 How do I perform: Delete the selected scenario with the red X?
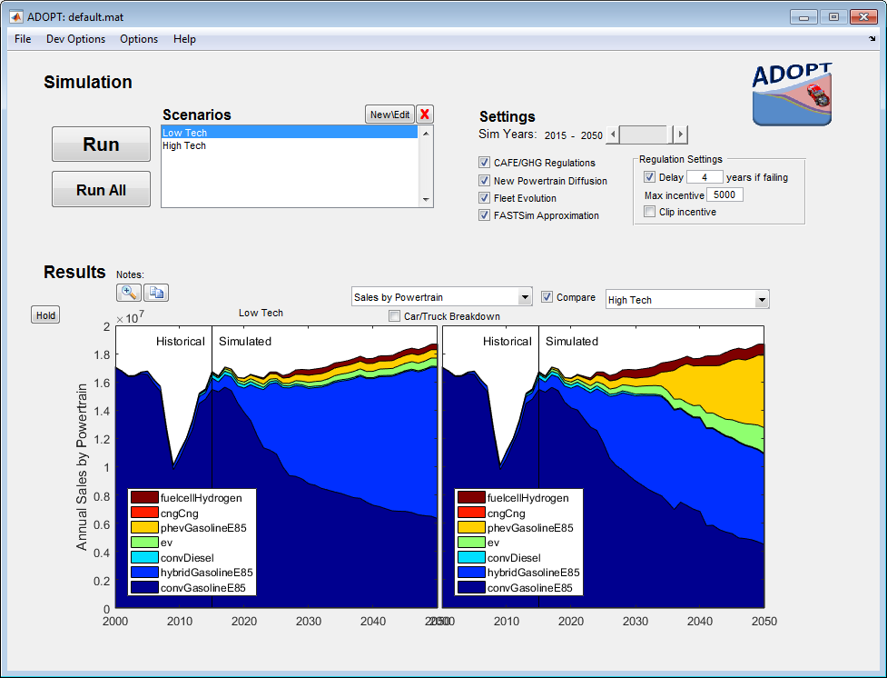click(424, 115)
